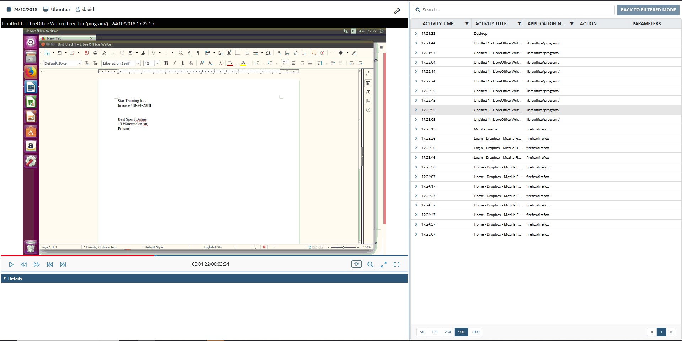This screenshot has height=341, width=682.
Task: Click the rewind playback icon
Action: tap(24, 265)
